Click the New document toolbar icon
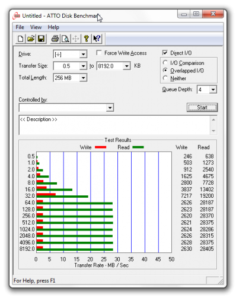The width and height of the screenshot is (236, 297). click(21, 39)
